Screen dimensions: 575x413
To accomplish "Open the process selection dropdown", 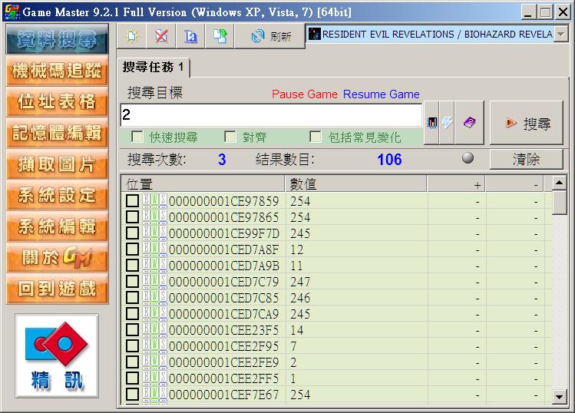I will click(561, 35).
